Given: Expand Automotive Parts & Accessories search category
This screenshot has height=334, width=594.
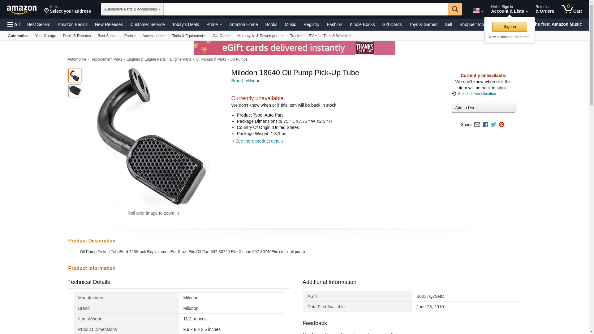Looking at the screenshot, I should point(132,9).
